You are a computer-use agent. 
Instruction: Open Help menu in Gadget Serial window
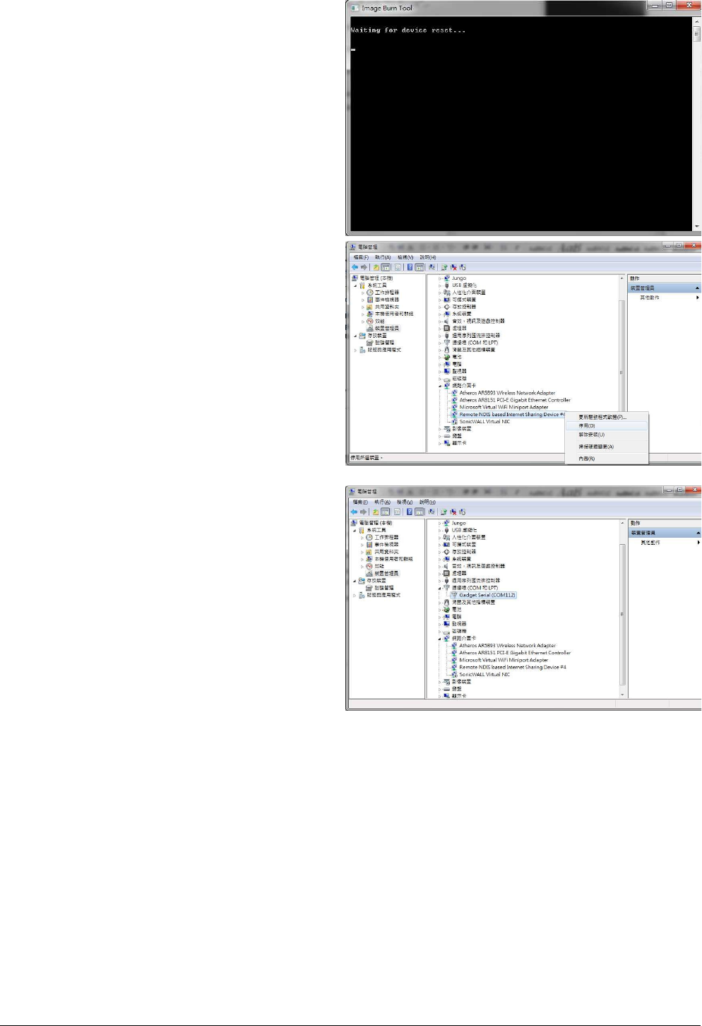point(428,502)
